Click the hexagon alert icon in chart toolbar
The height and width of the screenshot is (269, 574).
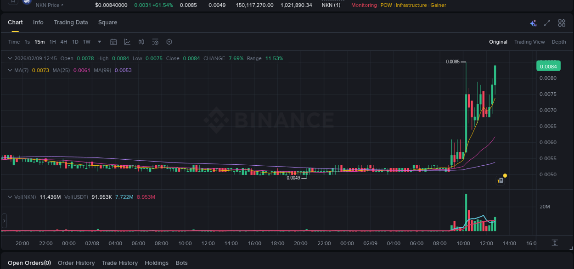click(x=169, y=42)
